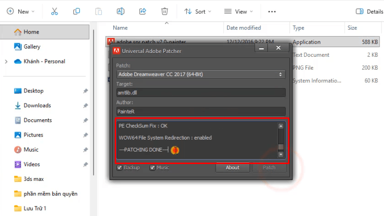This screenshot has height=216, width=384.
Task: Click the Rename icon in toolbar
Action: [x=120, y=11]
